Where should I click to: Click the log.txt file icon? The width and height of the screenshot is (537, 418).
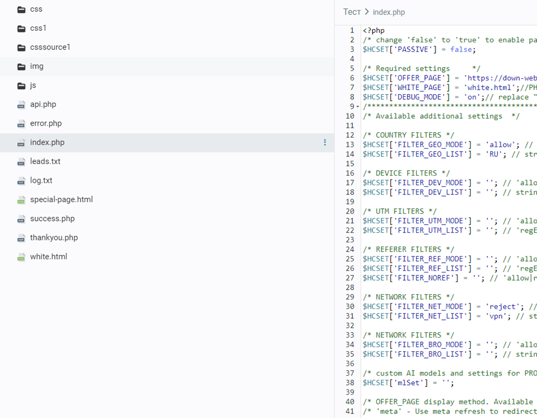[22, 181]
